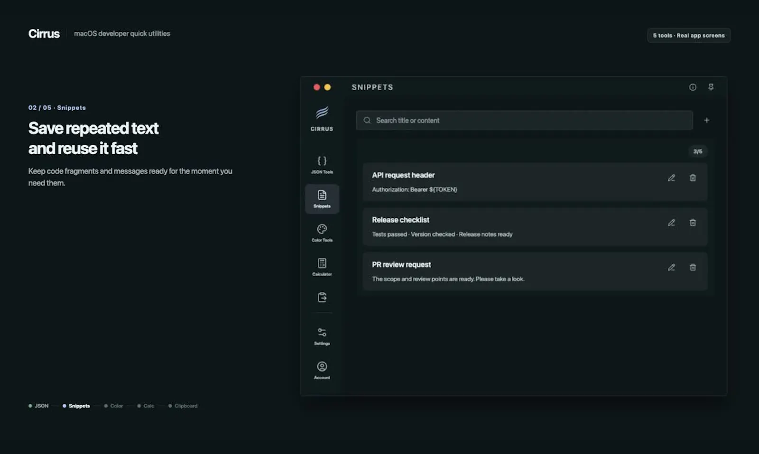Screen dimensions: 759x454
Task: Minimize the window with the yellow button
Action: (327, 87)
